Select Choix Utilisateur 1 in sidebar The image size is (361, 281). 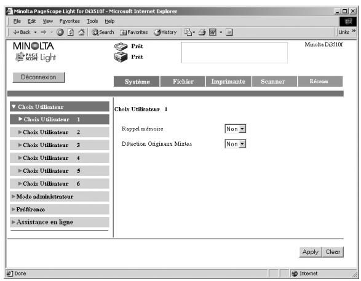tap(60, 119)
